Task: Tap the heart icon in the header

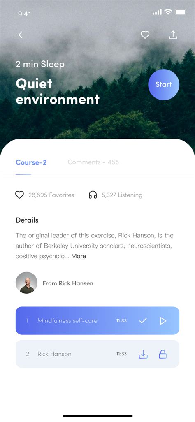Action: pyautogui.click(x=145, y=35)
